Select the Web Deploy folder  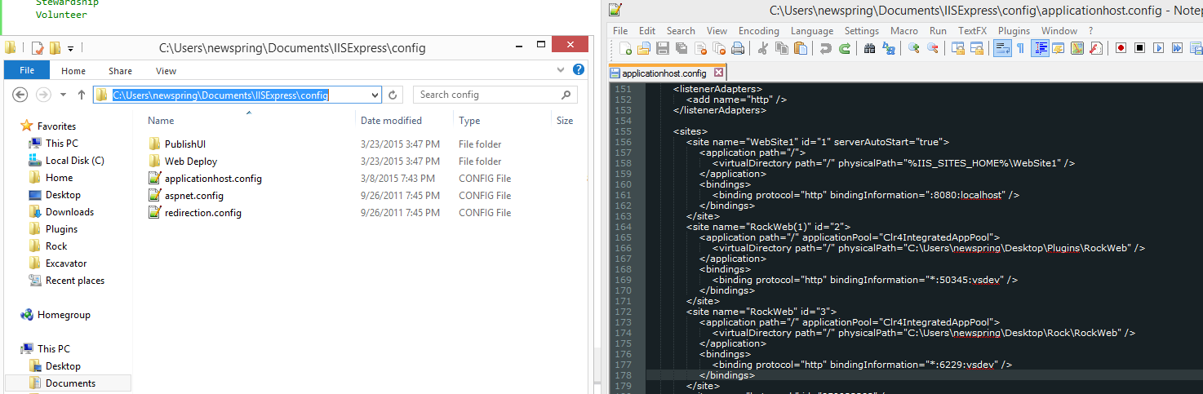click(190, 162)
